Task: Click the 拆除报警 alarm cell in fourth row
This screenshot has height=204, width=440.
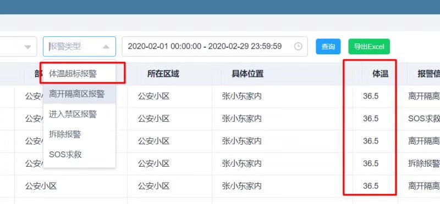Action: coord(424,163)
